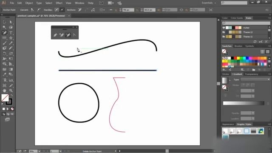Select the Shape Builder tool
Image resolution: width=272 pixels, height=153 pixels.
(x=5, y=64)
